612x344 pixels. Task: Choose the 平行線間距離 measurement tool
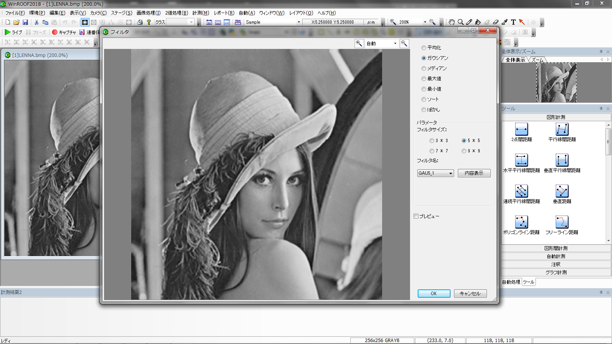(562, 132)
